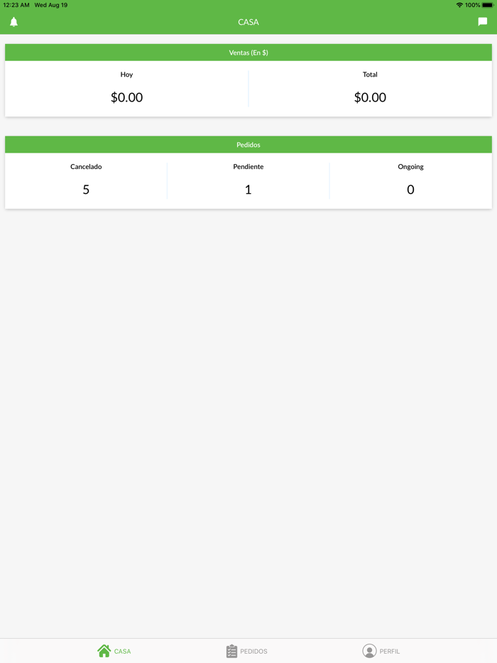Tap the Total sales amount

pyautogui.click(x=370, y=97)
